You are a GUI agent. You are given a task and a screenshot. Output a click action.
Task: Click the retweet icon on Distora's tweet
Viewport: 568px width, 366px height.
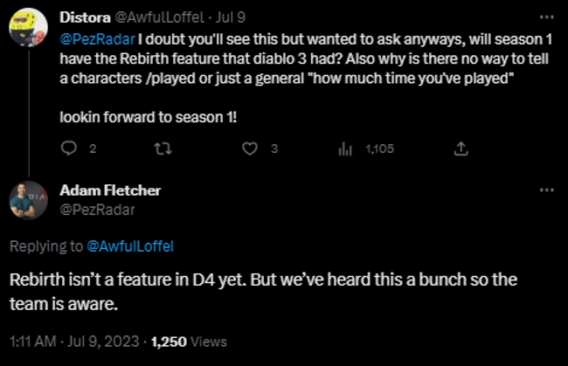tap(161, 148)
